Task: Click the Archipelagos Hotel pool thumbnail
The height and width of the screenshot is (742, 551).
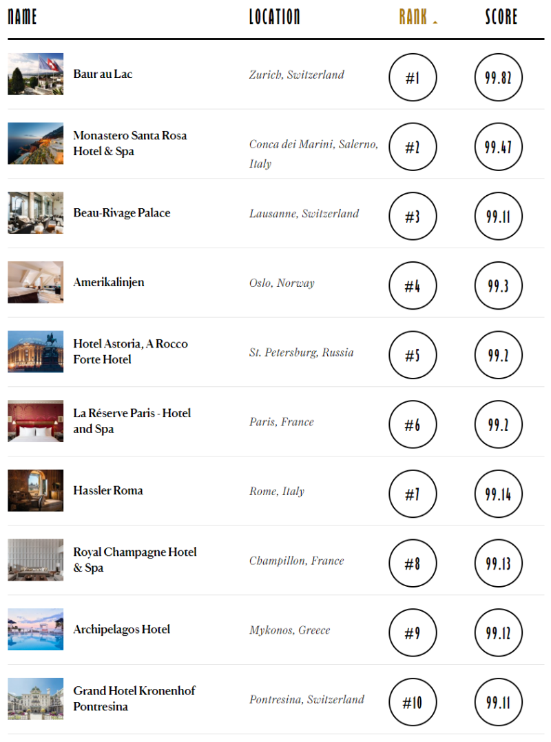Action: point(35,629)
